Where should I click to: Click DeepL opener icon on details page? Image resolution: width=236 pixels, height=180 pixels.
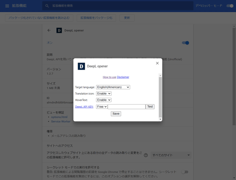click(59, 30)
